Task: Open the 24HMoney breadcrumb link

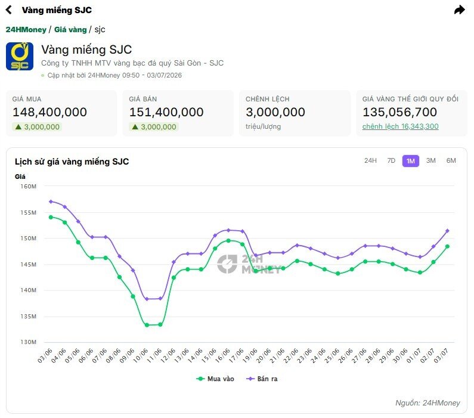Action: click(x=26, y=30)
